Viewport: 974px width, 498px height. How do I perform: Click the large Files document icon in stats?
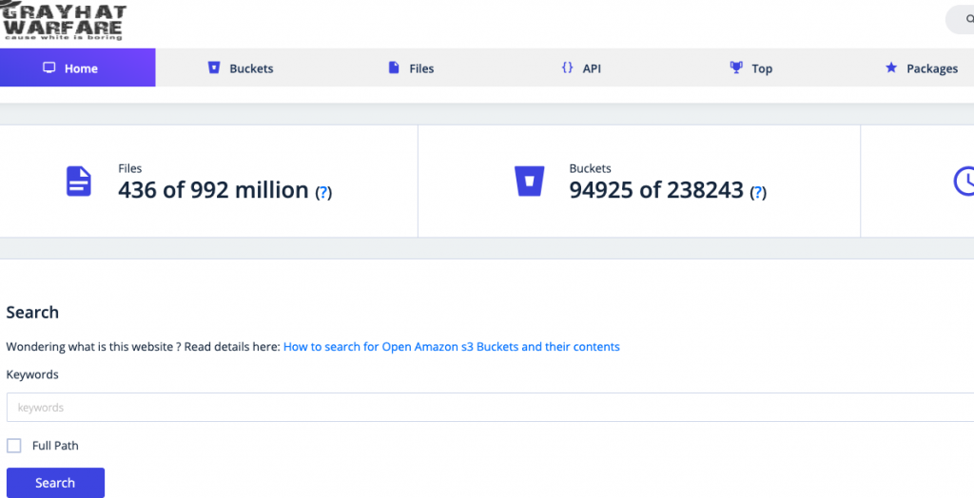79,182
